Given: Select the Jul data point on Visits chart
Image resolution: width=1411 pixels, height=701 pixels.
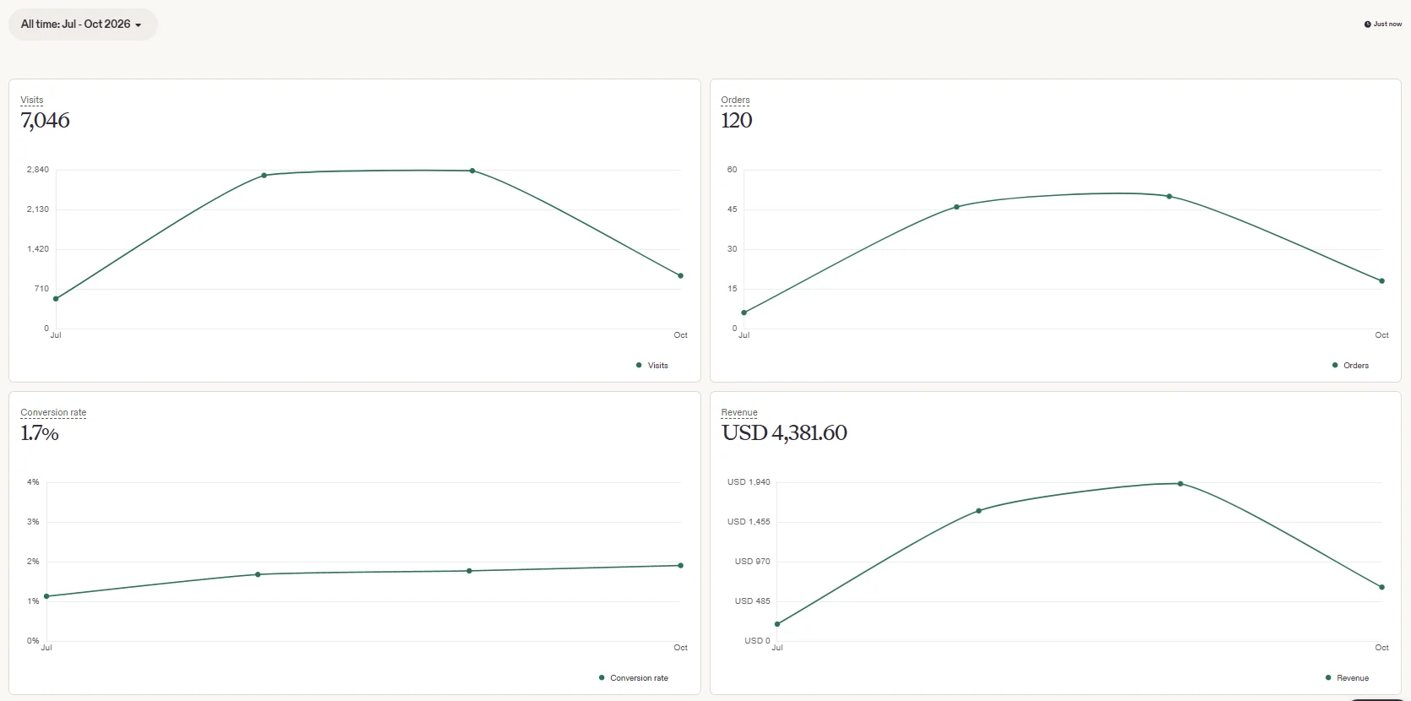Looking at the screenshot, I should [x=56, y=299].
